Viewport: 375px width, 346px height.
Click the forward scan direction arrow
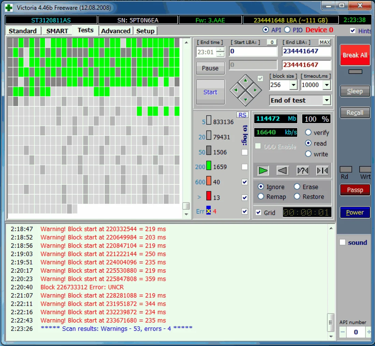[263, 170]
